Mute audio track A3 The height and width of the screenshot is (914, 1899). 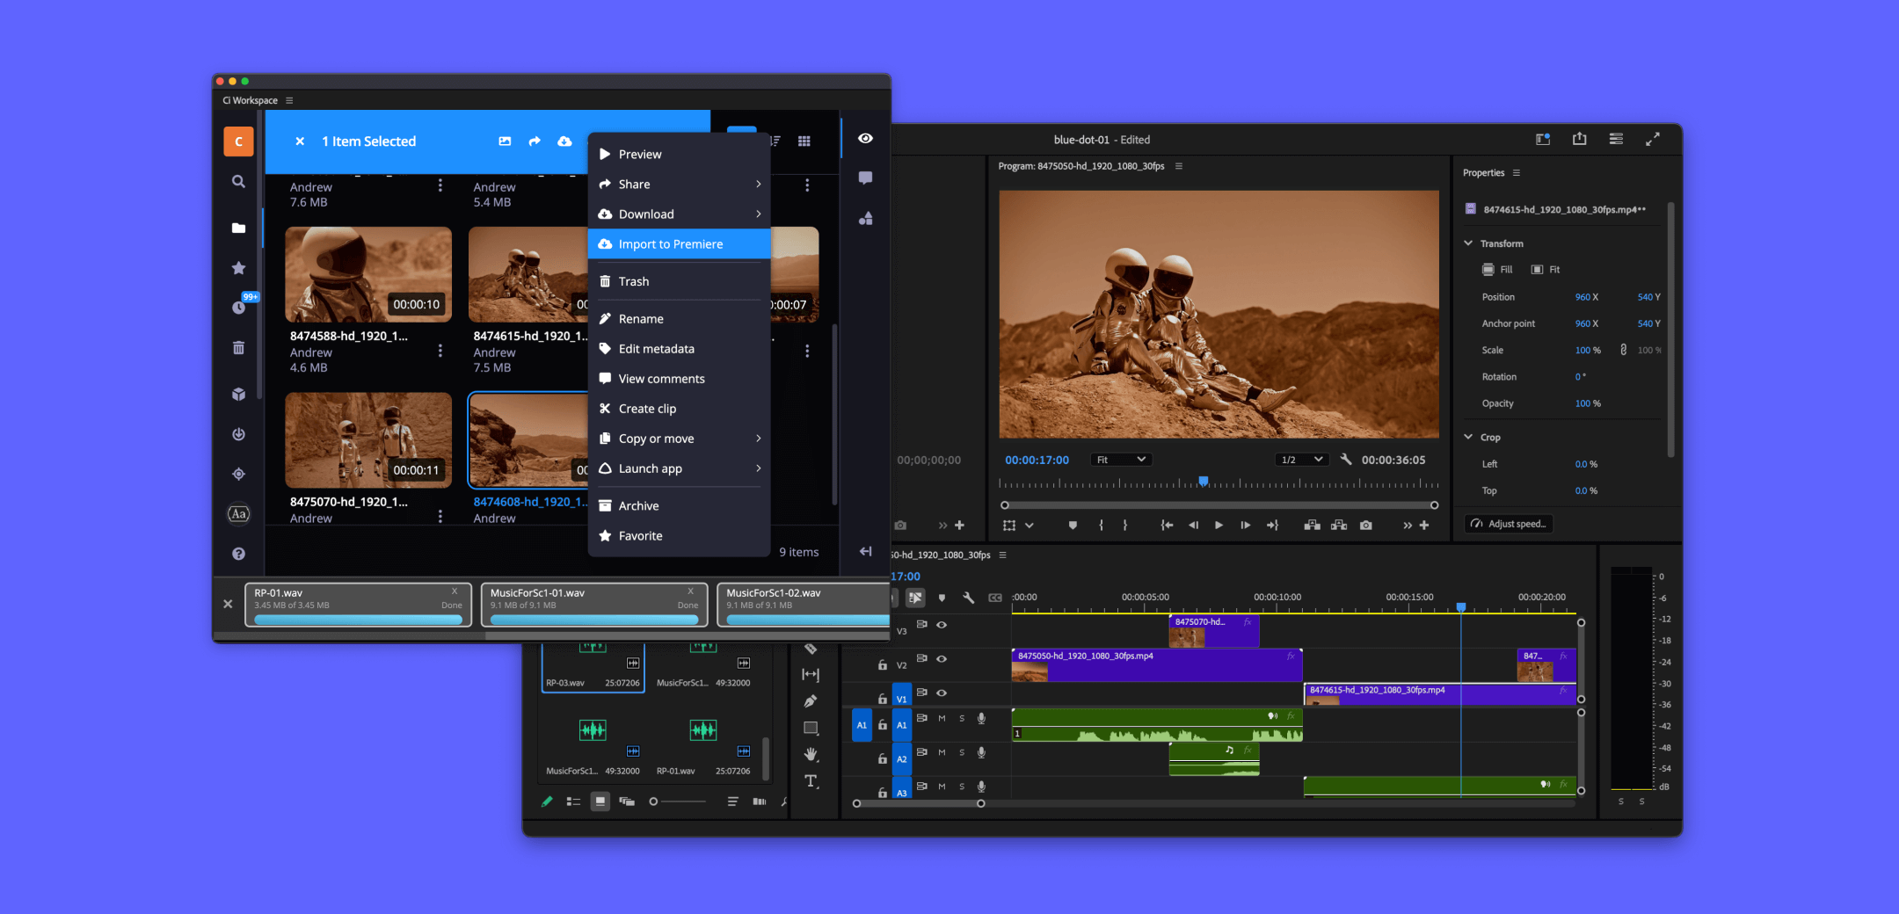pos(942,786)
